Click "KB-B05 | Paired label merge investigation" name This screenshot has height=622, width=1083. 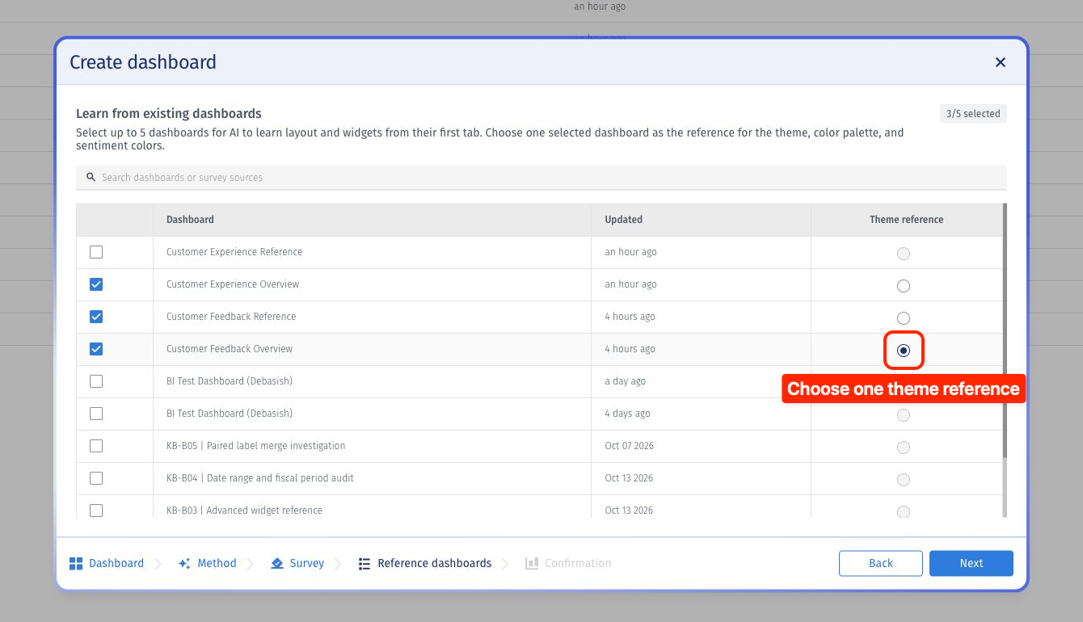coord(256,446)
